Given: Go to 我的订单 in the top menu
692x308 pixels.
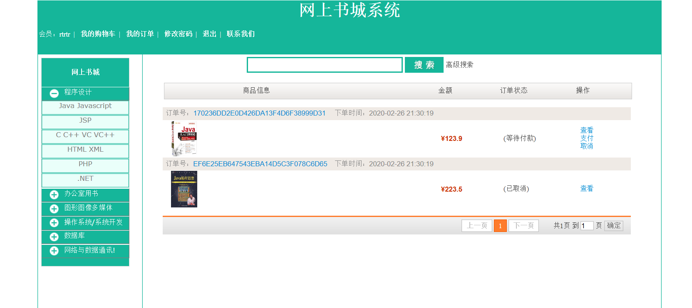Looking at the screenshot, I should tap(140, 34).
